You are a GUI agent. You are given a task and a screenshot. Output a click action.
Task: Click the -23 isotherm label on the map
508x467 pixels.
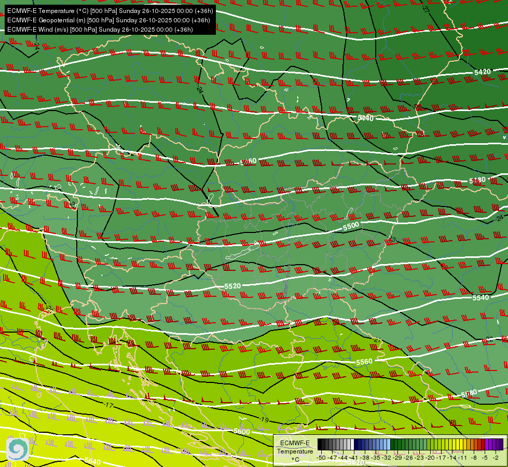[x=392, y=240]
